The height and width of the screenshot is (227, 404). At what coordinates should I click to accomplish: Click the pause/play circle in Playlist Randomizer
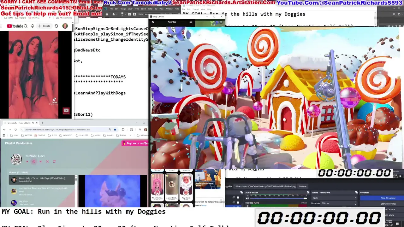point(33,161)
